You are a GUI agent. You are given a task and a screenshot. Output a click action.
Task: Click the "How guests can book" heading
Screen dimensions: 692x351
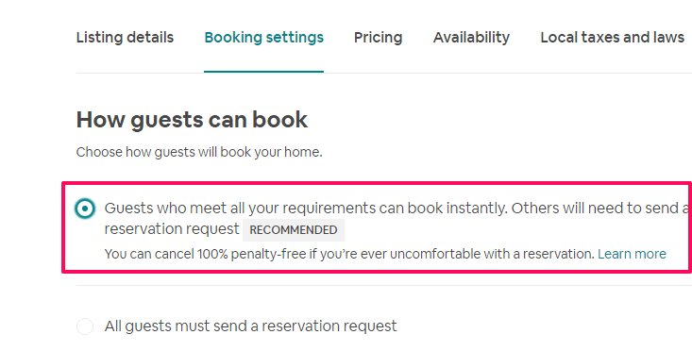point(192,120)
